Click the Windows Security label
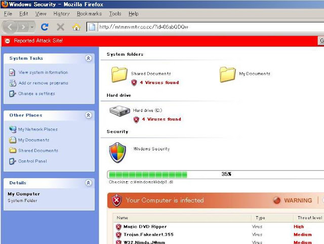This screenshot has width=324, height=244. click(151, 149)
